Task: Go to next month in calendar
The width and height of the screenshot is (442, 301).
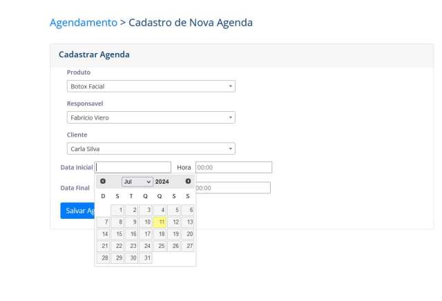Action: pos(188,181)
